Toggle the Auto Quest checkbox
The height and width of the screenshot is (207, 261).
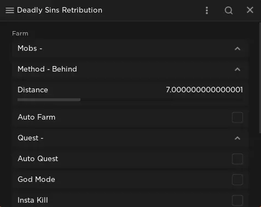(x=237, y=159)
